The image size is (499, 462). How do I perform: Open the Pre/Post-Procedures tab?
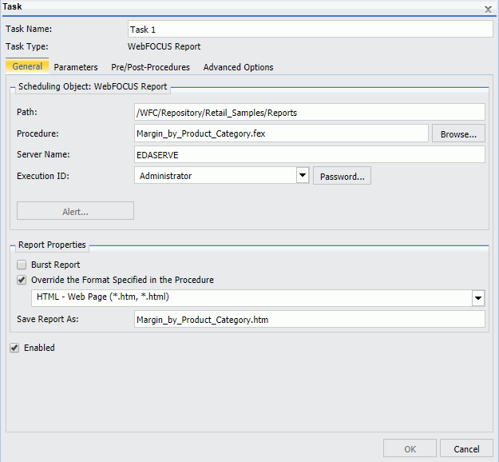pyautogui.click(x=150, y=67)
